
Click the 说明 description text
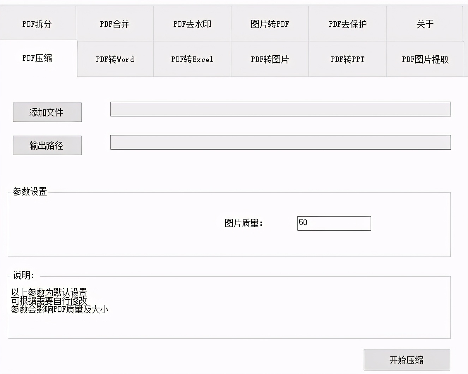(59, 301)
